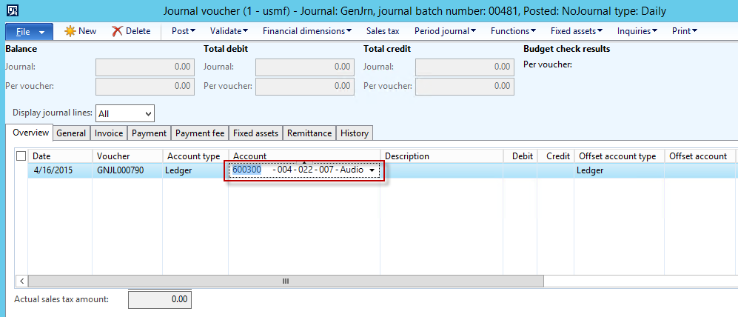738x317 pixels.
Task: Click the Total credit Per voucher field
Action: [465, 87]
